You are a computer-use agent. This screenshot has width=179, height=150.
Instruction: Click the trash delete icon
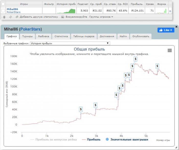[x=4, y=17]
